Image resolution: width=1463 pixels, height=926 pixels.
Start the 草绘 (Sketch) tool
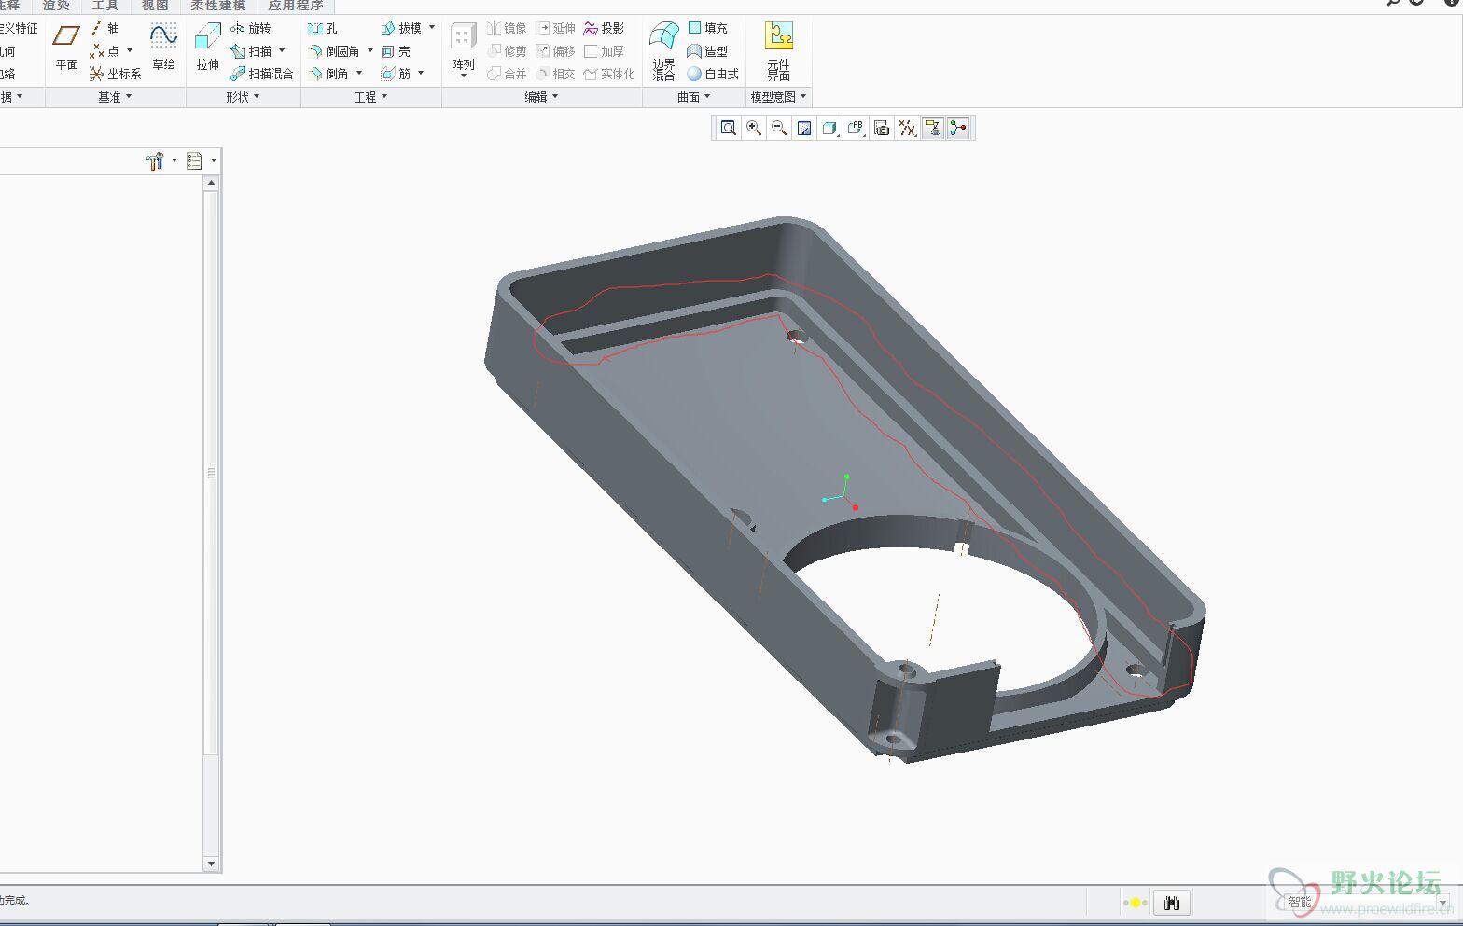pyautogui.click(x=163, y=48)
